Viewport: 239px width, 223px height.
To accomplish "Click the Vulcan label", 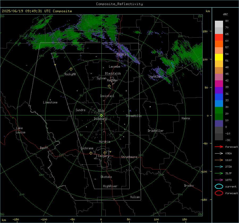I will pyautogui.click(x=135, y=197).
